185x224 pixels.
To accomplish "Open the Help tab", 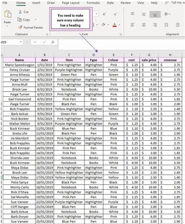I will tap(154, 3).
